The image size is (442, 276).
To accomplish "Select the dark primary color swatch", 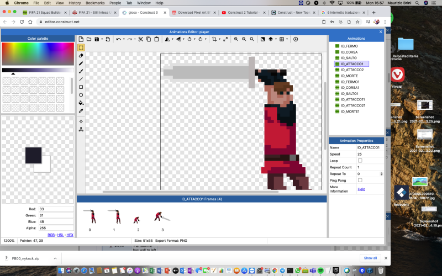I will click(33, 155).
